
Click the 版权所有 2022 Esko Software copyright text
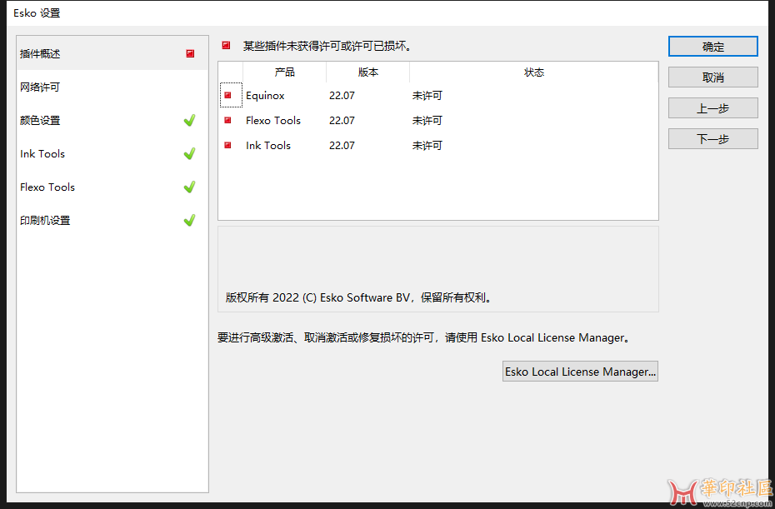359,297
